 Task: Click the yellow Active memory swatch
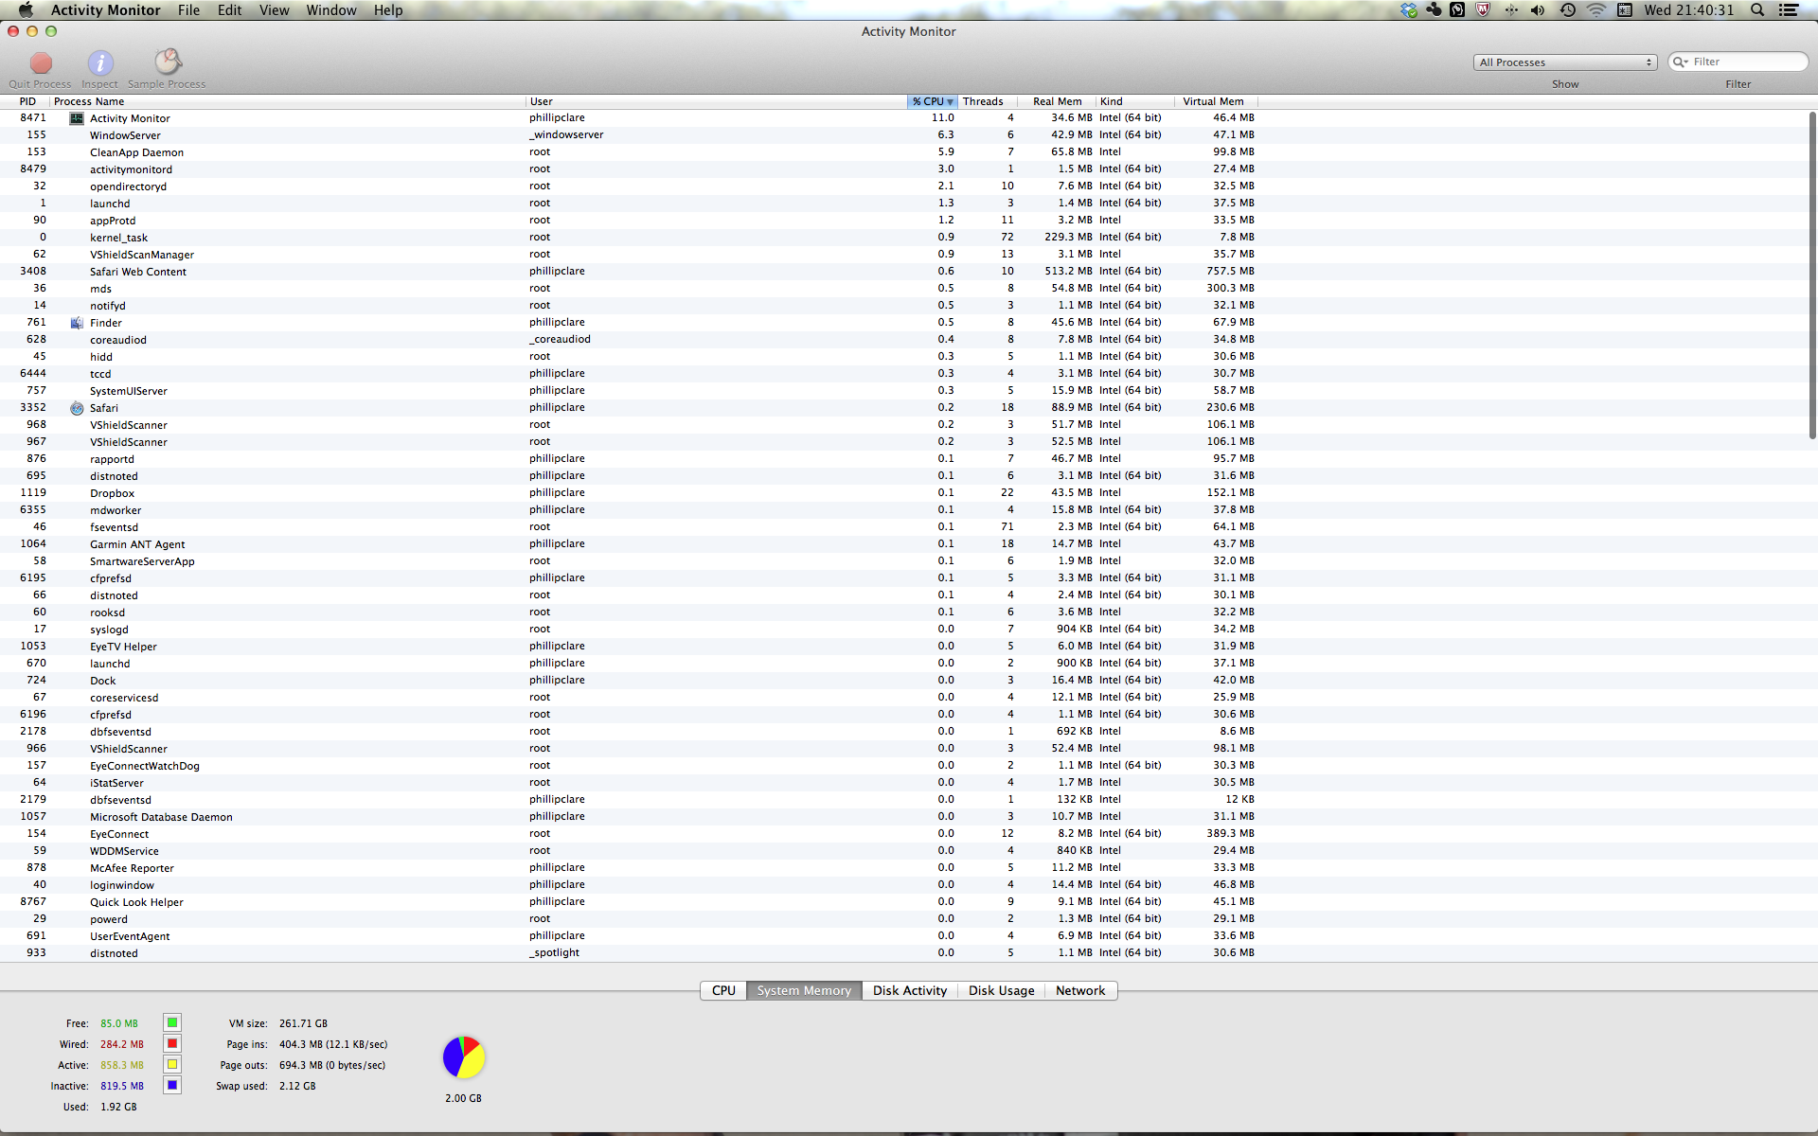[172, 1064]
